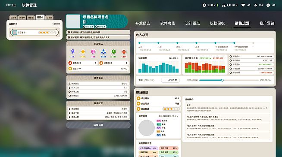Image resolution: width=282 pixels, height=157 pixels.
Task: Click the first milestone dot on the timeline
Action: pos(139,43)
